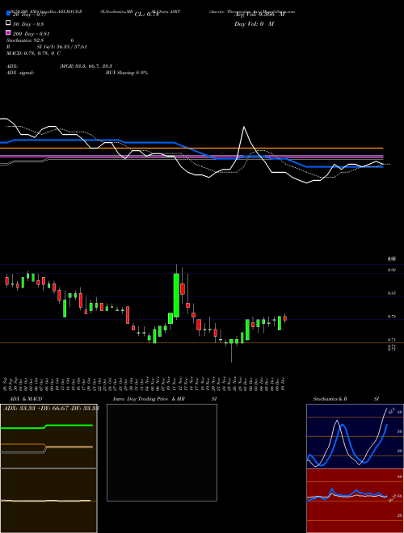
Task: Click the 'Intra Day Trading Price & MR' heading
Action: tap(149, 399)
